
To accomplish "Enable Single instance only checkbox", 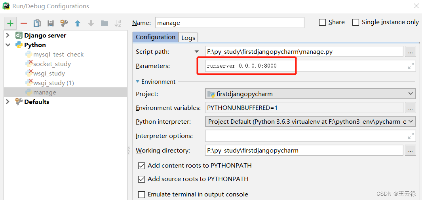I will pyautogui.click(x=356, y=22).
